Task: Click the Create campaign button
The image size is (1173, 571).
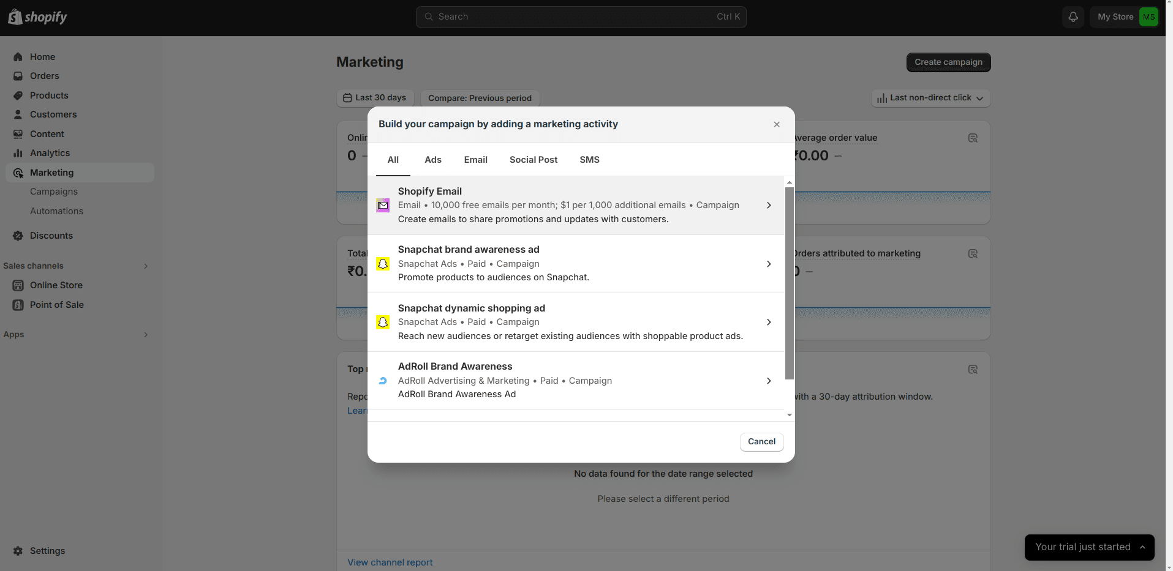Action: (948, 62)
